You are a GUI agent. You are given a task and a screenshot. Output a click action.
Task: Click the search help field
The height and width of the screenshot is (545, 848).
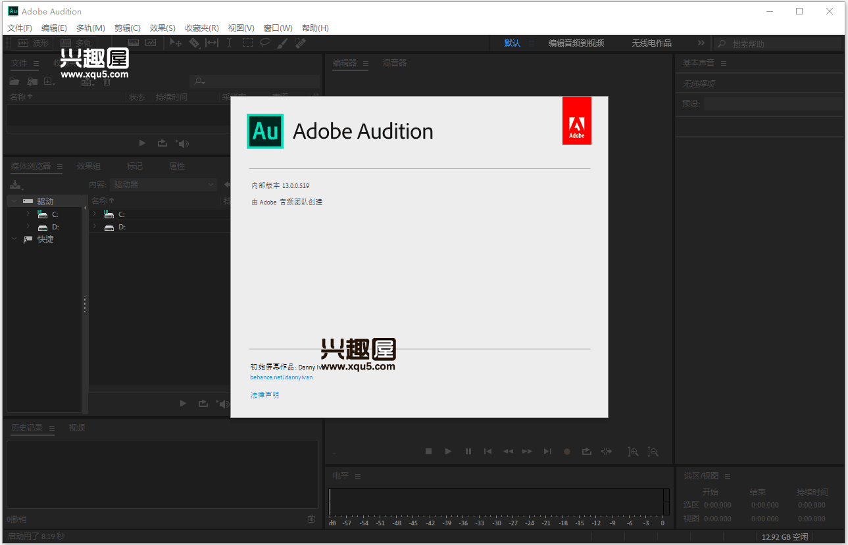point(777,44)
